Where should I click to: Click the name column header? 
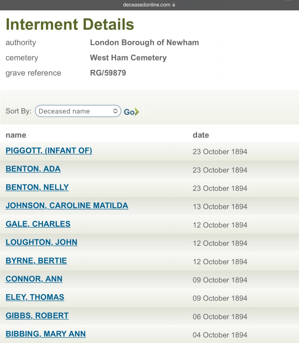tap(16, 135)
